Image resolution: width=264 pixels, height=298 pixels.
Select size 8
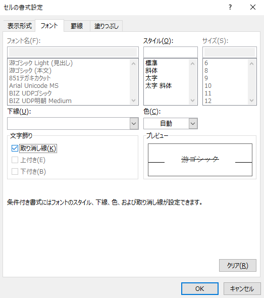click(x=206, y=71)
